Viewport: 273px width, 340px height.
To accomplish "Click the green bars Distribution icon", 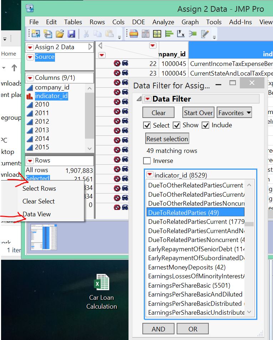I will 169,34.
